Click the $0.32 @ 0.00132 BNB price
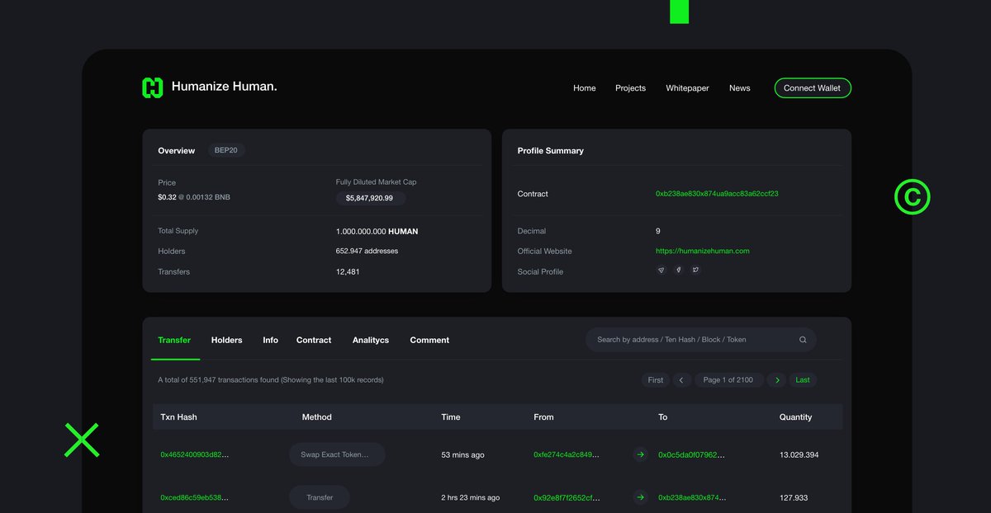Viewport: 991px width, 513px height. point(194,197)
